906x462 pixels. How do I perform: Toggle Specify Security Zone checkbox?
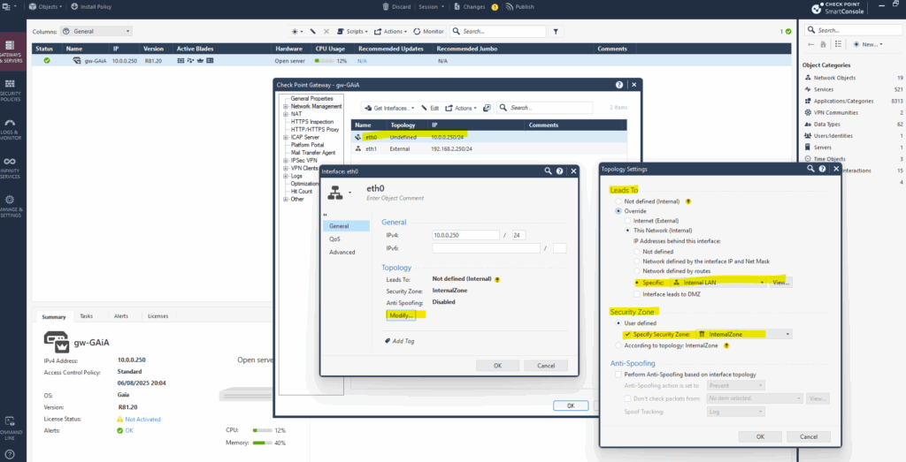point(628,334)
